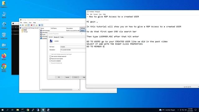Click the blue Help icon in lusrmgr toolbar
This screenshot has height=112, width=199.
point(39,25)
